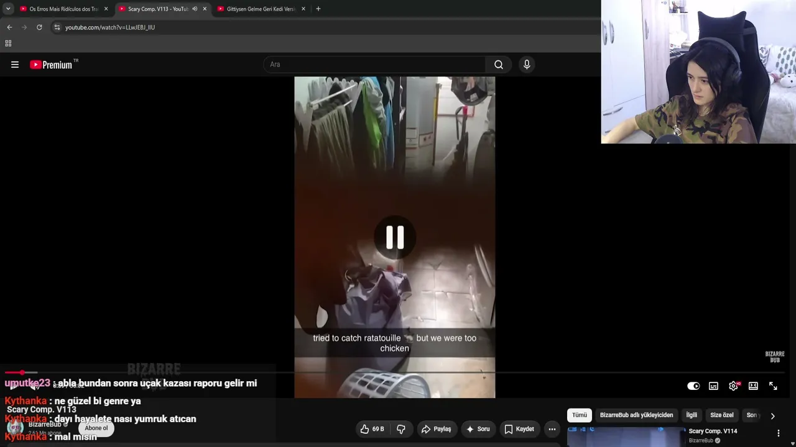Screen dimensions: 796x447
Task: Focus the Ara search field
Action: point(375,65)
